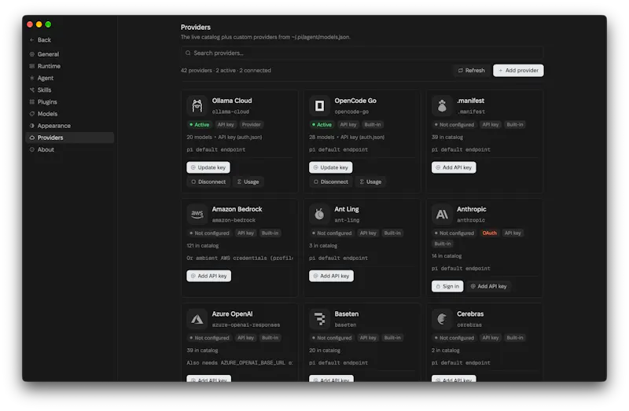
Task: Click the back arrow icon in sidebar
Action: tap(31, 40)
